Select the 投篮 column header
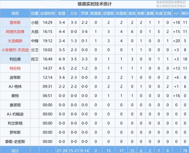The height and width of the screenshot is (153, 189). coord(62,13)
